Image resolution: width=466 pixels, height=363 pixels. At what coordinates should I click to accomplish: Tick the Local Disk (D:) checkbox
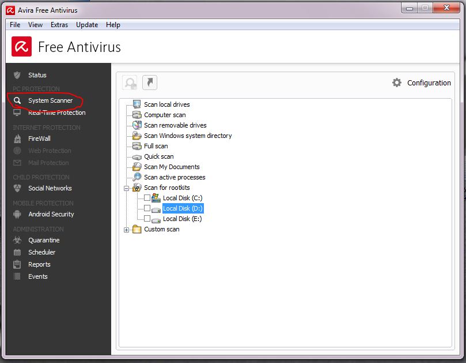click(x=147, y=208)
